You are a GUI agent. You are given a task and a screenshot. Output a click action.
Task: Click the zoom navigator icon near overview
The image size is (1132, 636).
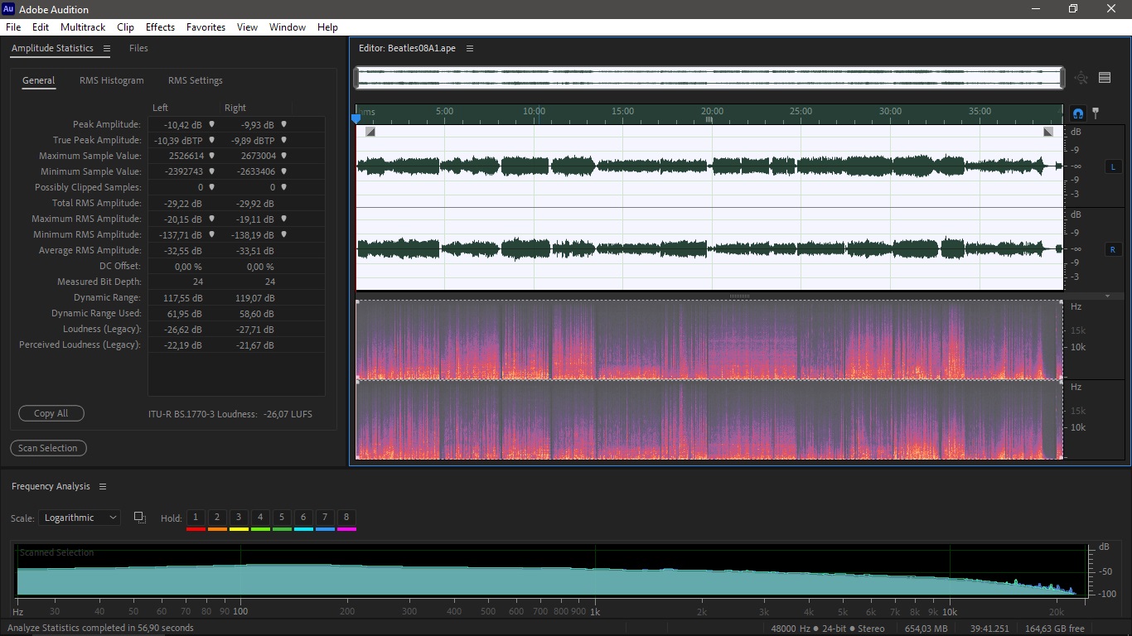pyautogui.click(x=1081, y=78)
